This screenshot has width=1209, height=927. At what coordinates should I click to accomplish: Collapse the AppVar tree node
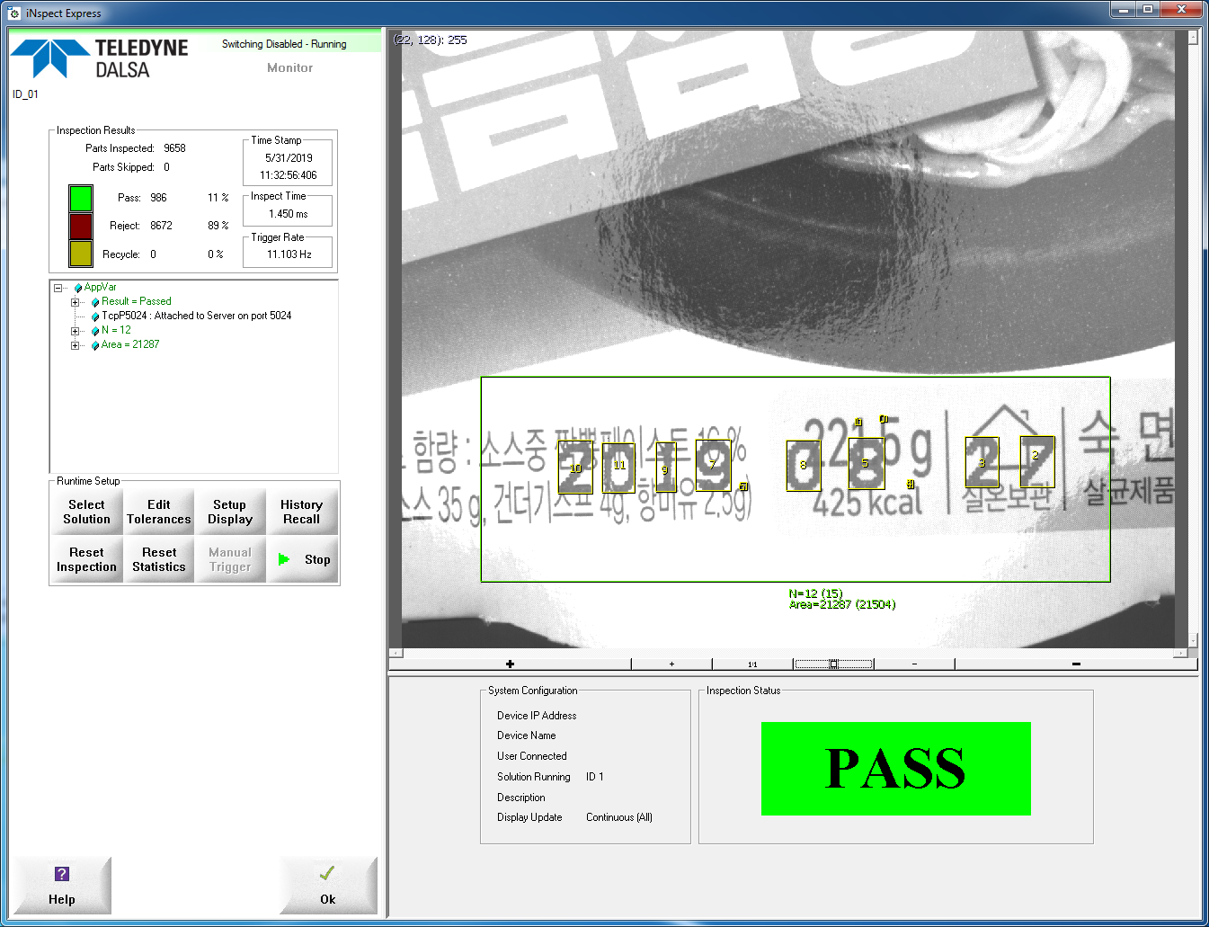coord(58,288)
